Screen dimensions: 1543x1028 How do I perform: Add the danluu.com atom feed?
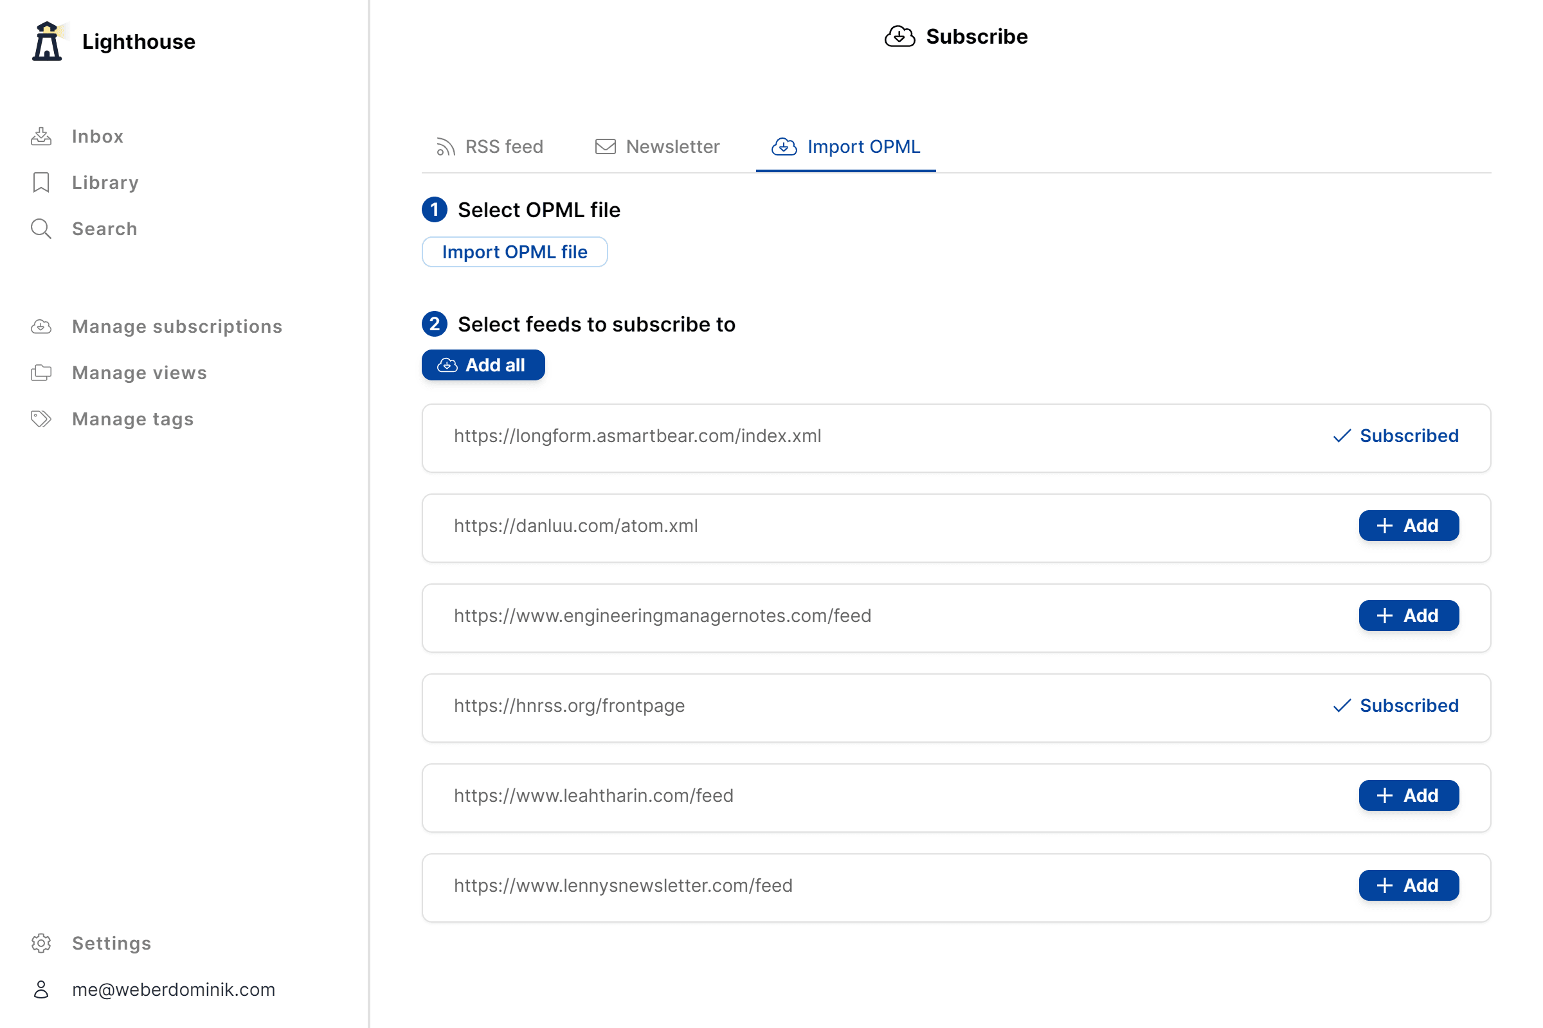click(1409, 526)
